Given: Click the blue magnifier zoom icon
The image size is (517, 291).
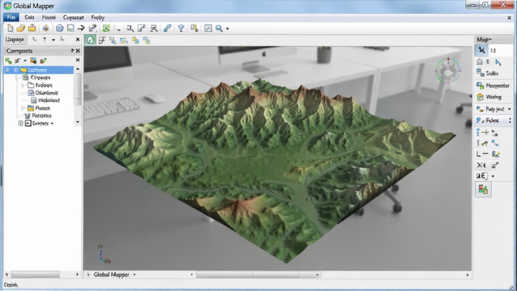Looking at the screenshot, I should coord(219,28).
